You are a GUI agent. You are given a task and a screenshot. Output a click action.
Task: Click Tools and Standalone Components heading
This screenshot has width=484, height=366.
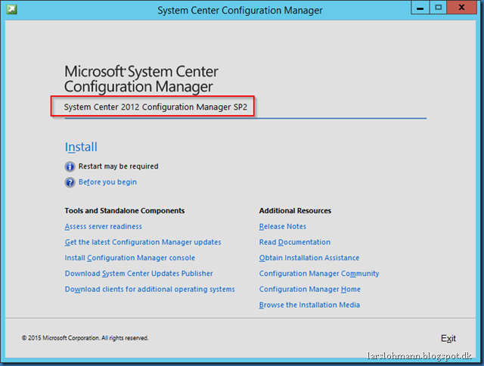(x=124, y=211)
